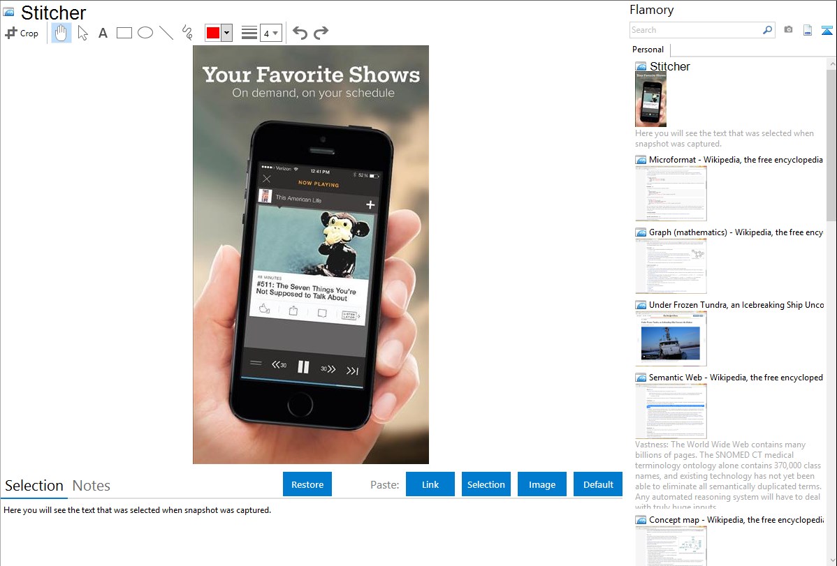Click the Under Frozen Tundra title

click(x=736, y=304)
